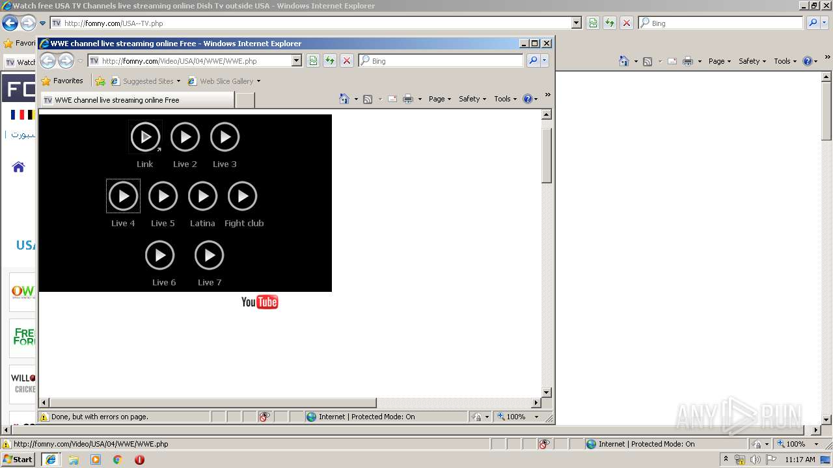The image size is (833, 468).
Task: Click the home icon on fomny page
Action: [x=18, y=167]
